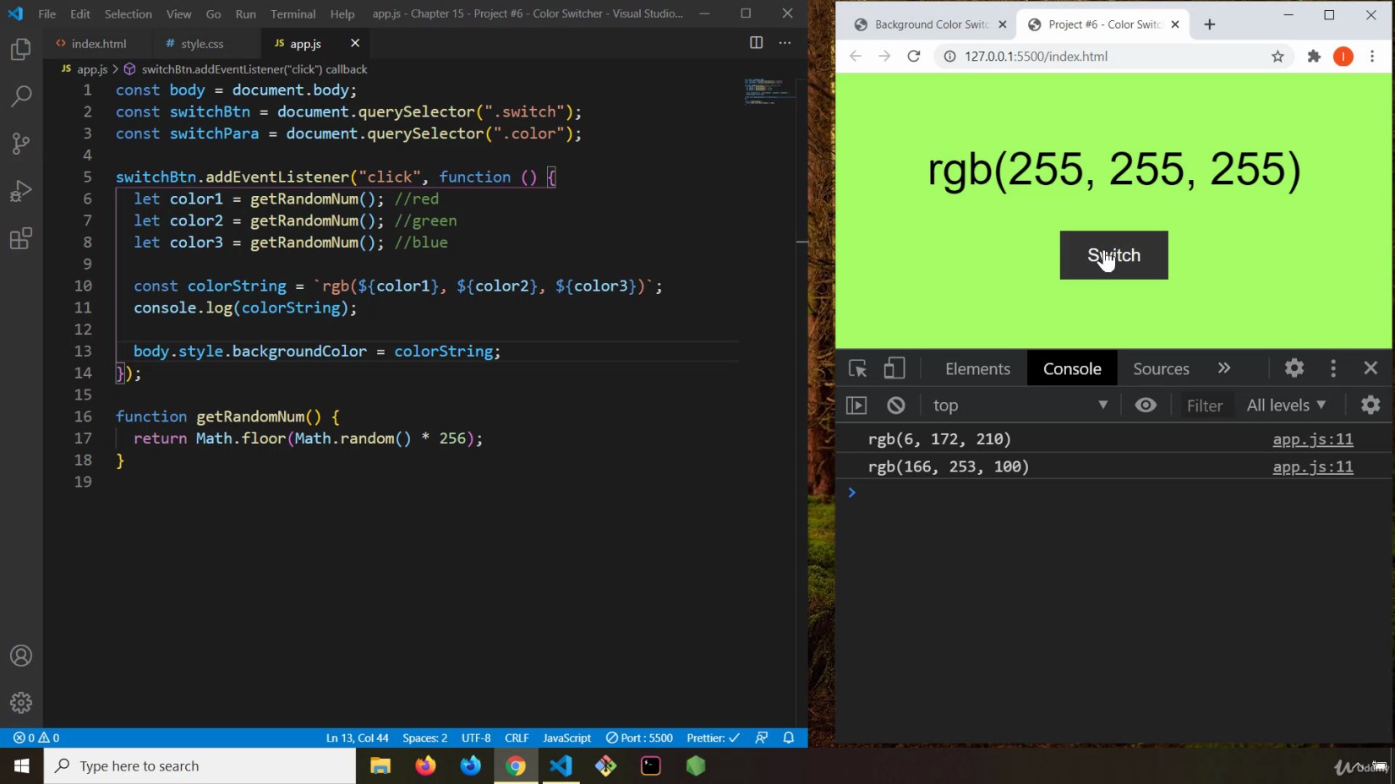
Task: Open the JavaScript context 'top' dropdown
Action: click(1020, 406)
